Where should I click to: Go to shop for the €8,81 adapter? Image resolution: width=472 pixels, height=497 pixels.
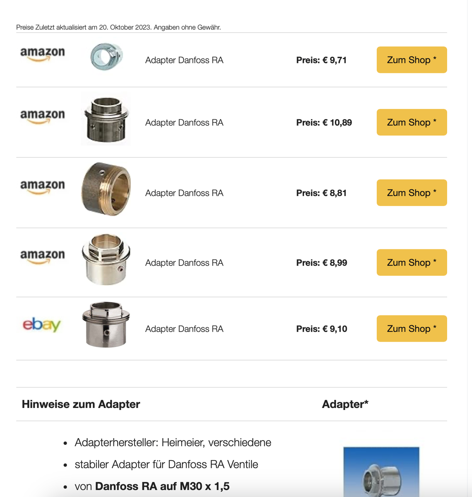pyautogui.click(x=412, y=193)
